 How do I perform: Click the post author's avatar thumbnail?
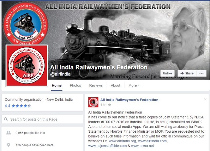click(x=93, y=102)
